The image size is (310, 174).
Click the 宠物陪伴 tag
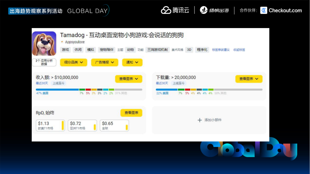coord(106,50)
